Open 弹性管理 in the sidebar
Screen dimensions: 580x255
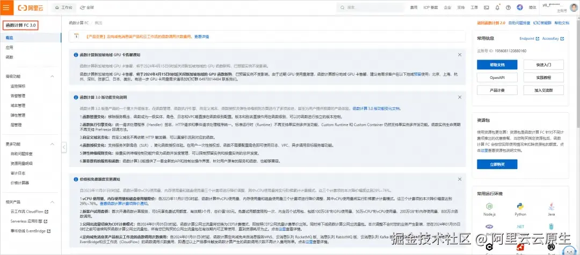[18, 115]
